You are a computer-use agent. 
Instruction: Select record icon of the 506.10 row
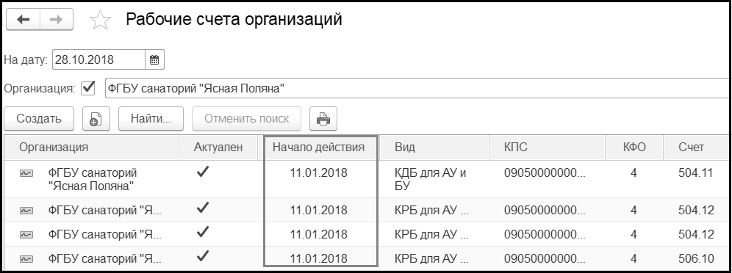click(26, 258)
